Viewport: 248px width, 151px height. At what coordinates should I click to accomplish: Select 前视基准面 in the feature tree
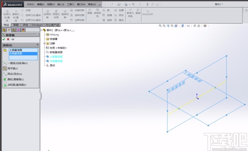56,52
